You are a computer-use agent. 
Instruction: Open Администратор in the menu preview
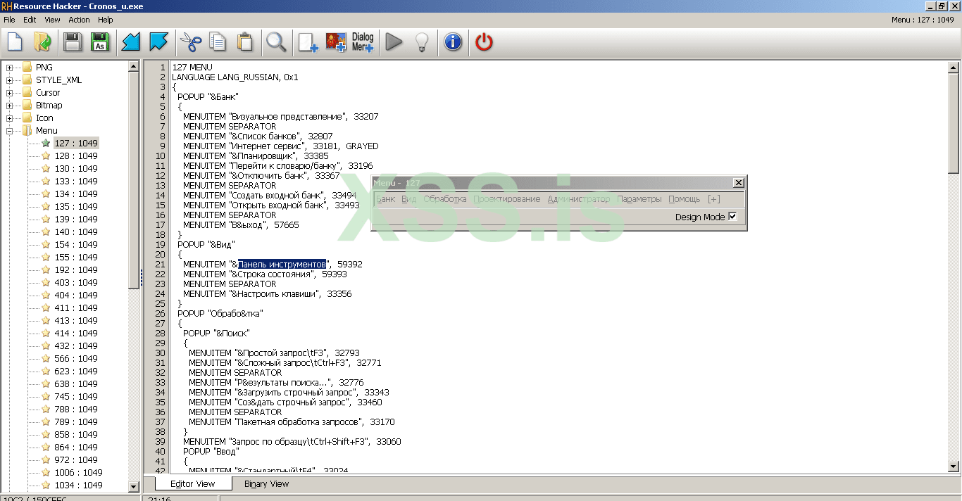pos(579,199)
